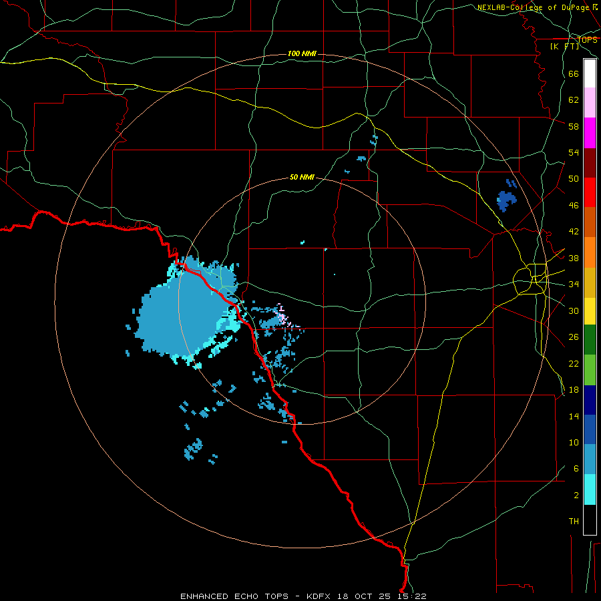The image size is (601, 601).
Task: Click the dark blue echo cell in the northeast
Action: click(x=506, y=201)
